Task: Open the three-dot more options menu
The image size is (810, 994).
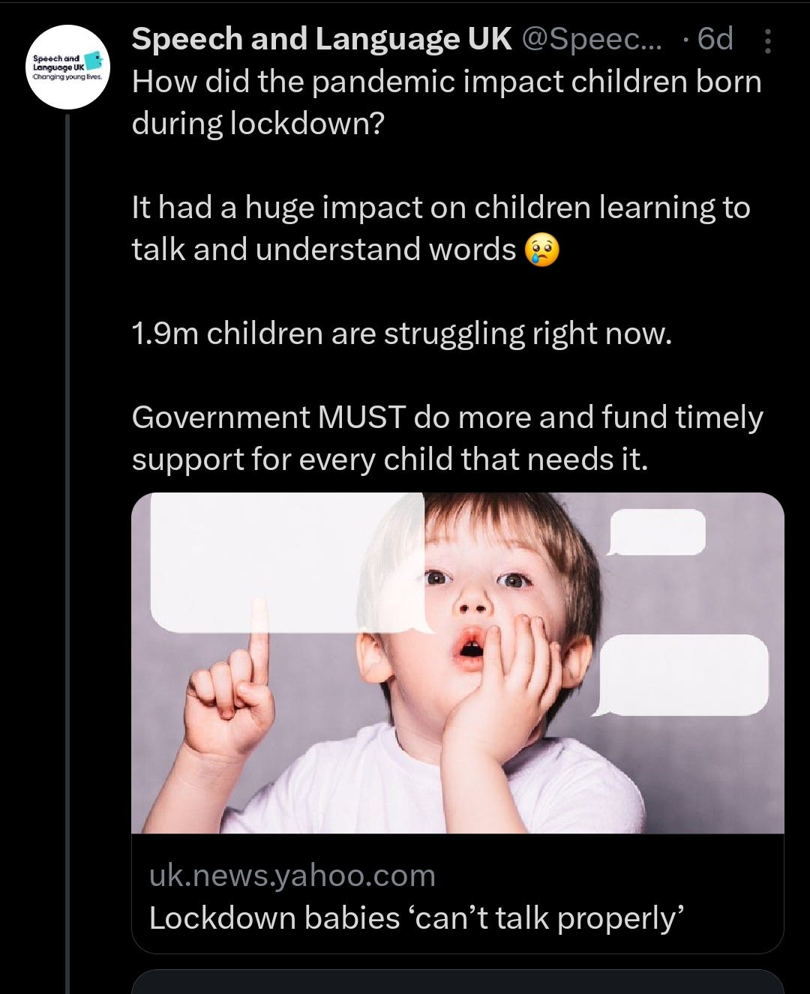Action: (767, 41)
